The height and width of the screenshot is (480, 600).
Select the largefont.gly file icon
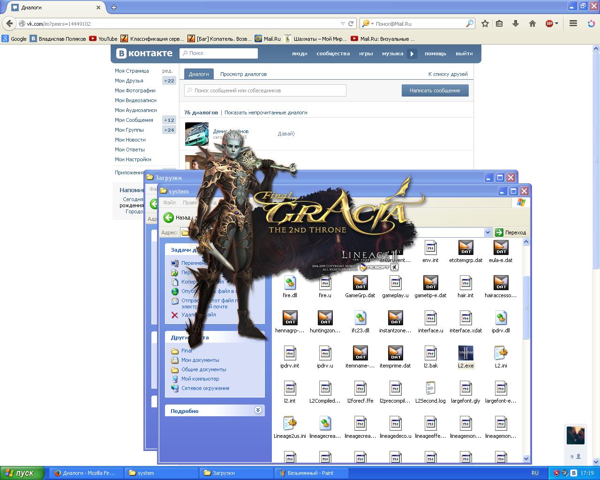point(465,388)
